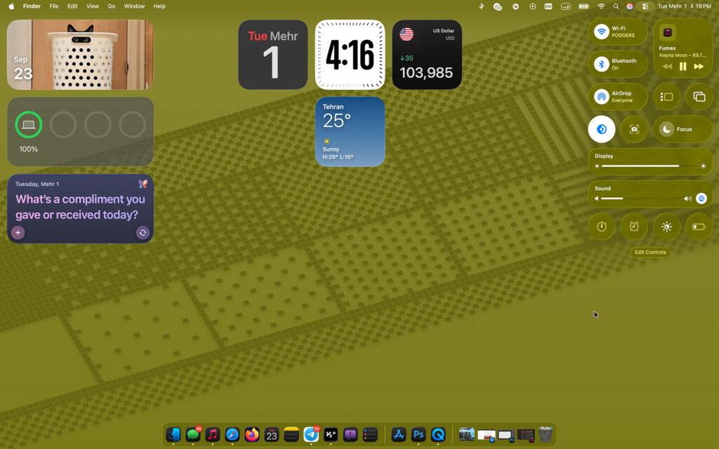Open the Alarm clock control

tap(634, 227)
